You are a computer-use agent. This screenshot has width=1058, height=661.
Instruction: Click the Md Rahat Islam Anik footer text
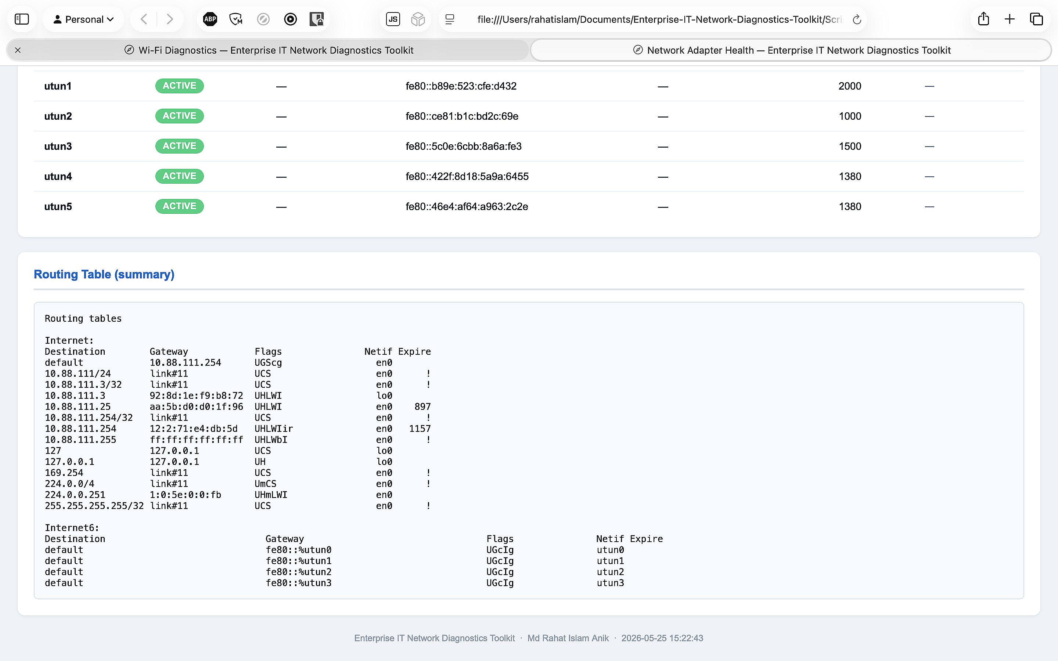(568, 638)
